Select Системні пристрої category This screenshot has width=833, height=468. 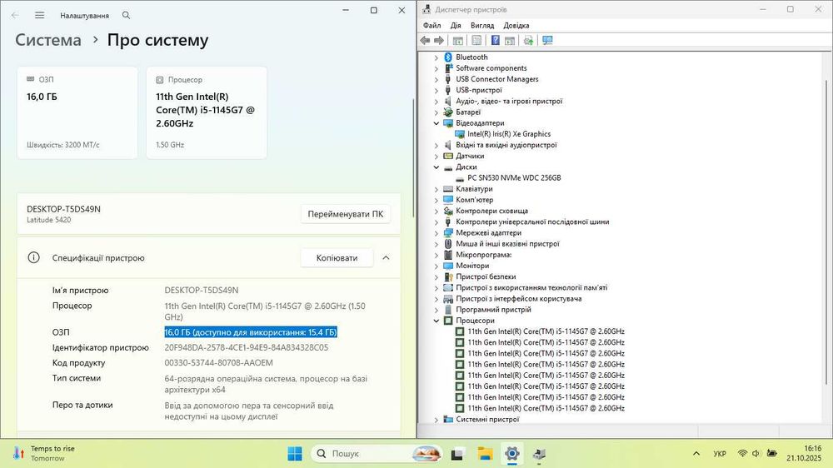point(487,419)
